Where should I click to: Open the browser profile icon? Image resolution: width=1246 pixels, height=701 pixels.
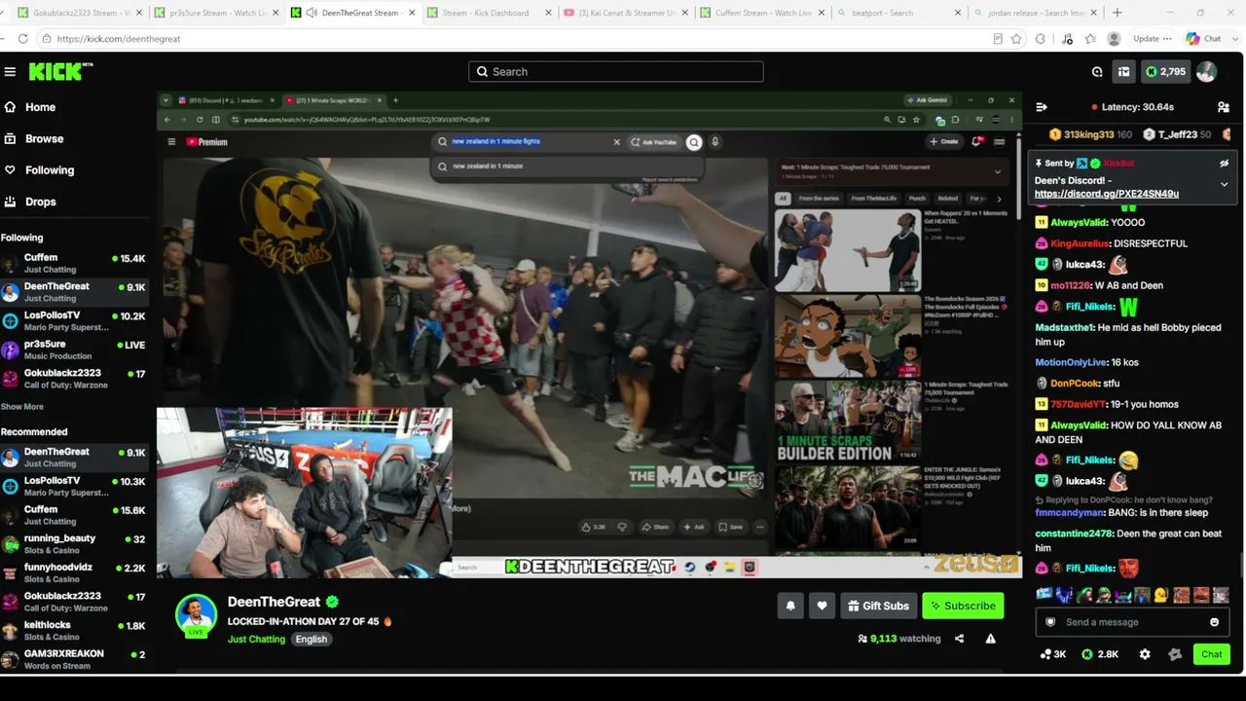click(x=1114, y=39)
